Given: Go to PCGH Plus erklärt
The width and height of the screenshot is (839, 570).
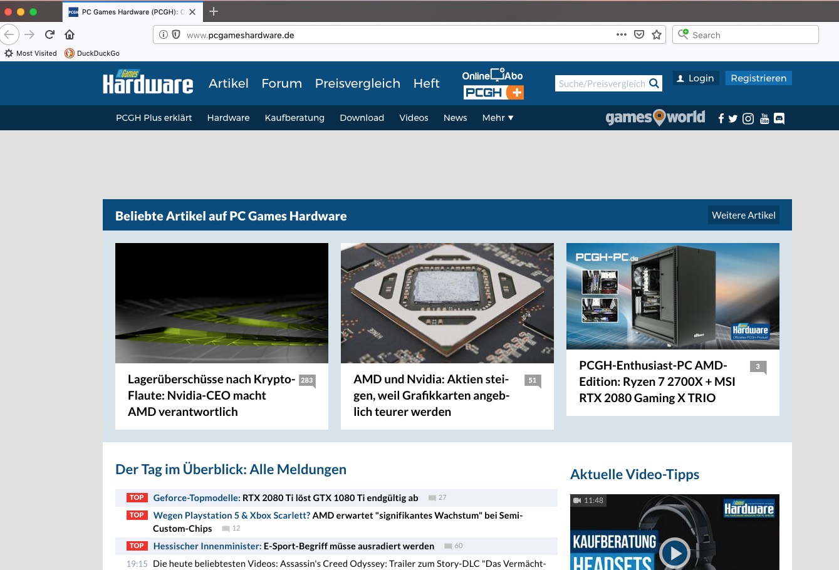Looking at the screenshot, I should click(x=154, y=118).
